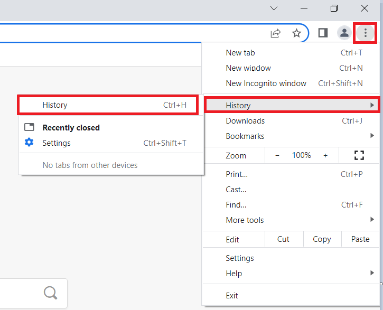The height and width of the screenshot is (310, 383).
Task: Decrease zoom with the minus button
Action: [278, 155]
